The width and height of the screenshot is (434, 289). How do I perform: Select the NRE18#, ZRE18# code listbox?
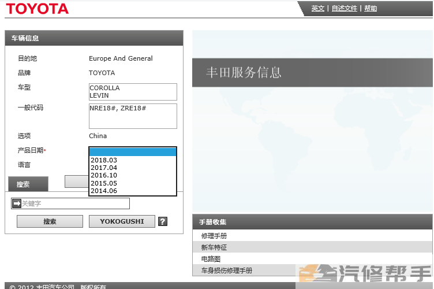pos(133,116)
